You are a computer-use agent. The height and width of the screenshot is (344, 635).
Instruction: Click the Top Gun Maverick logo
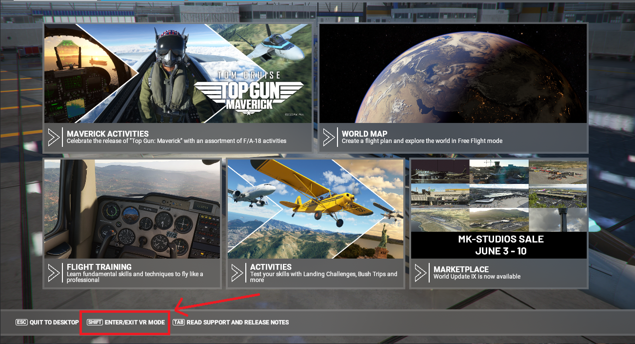pos(249,93)
